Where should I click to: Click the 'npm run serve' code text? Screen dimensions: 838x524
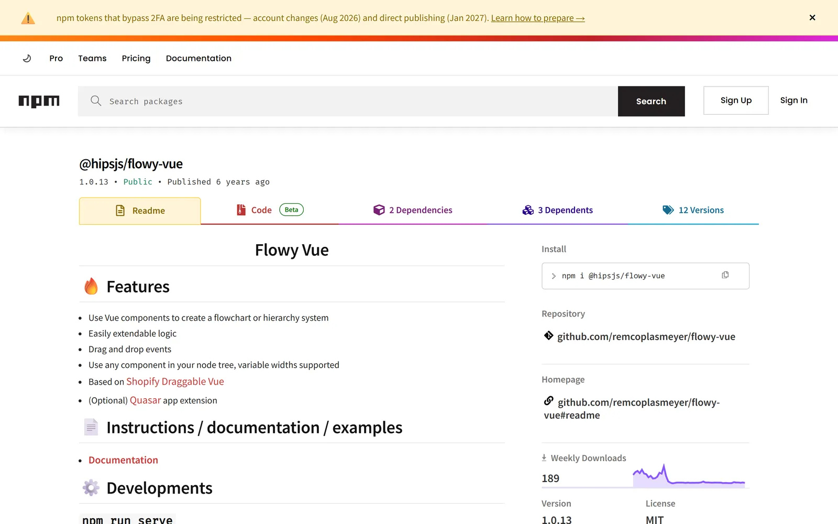(x=127, y=520)
